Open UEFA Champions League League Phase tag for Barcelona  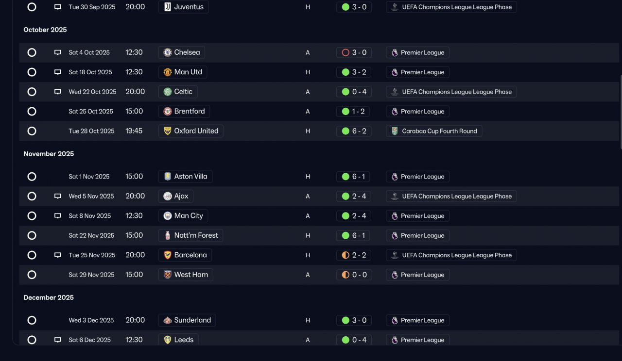[451, 255]
